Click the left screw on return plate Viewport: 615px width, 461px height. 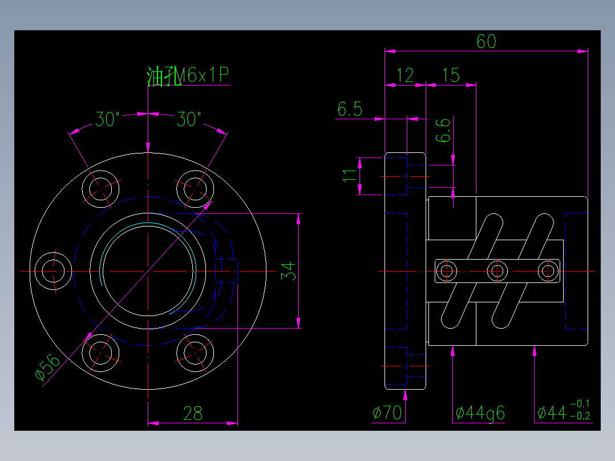click(x=446, y=270)
